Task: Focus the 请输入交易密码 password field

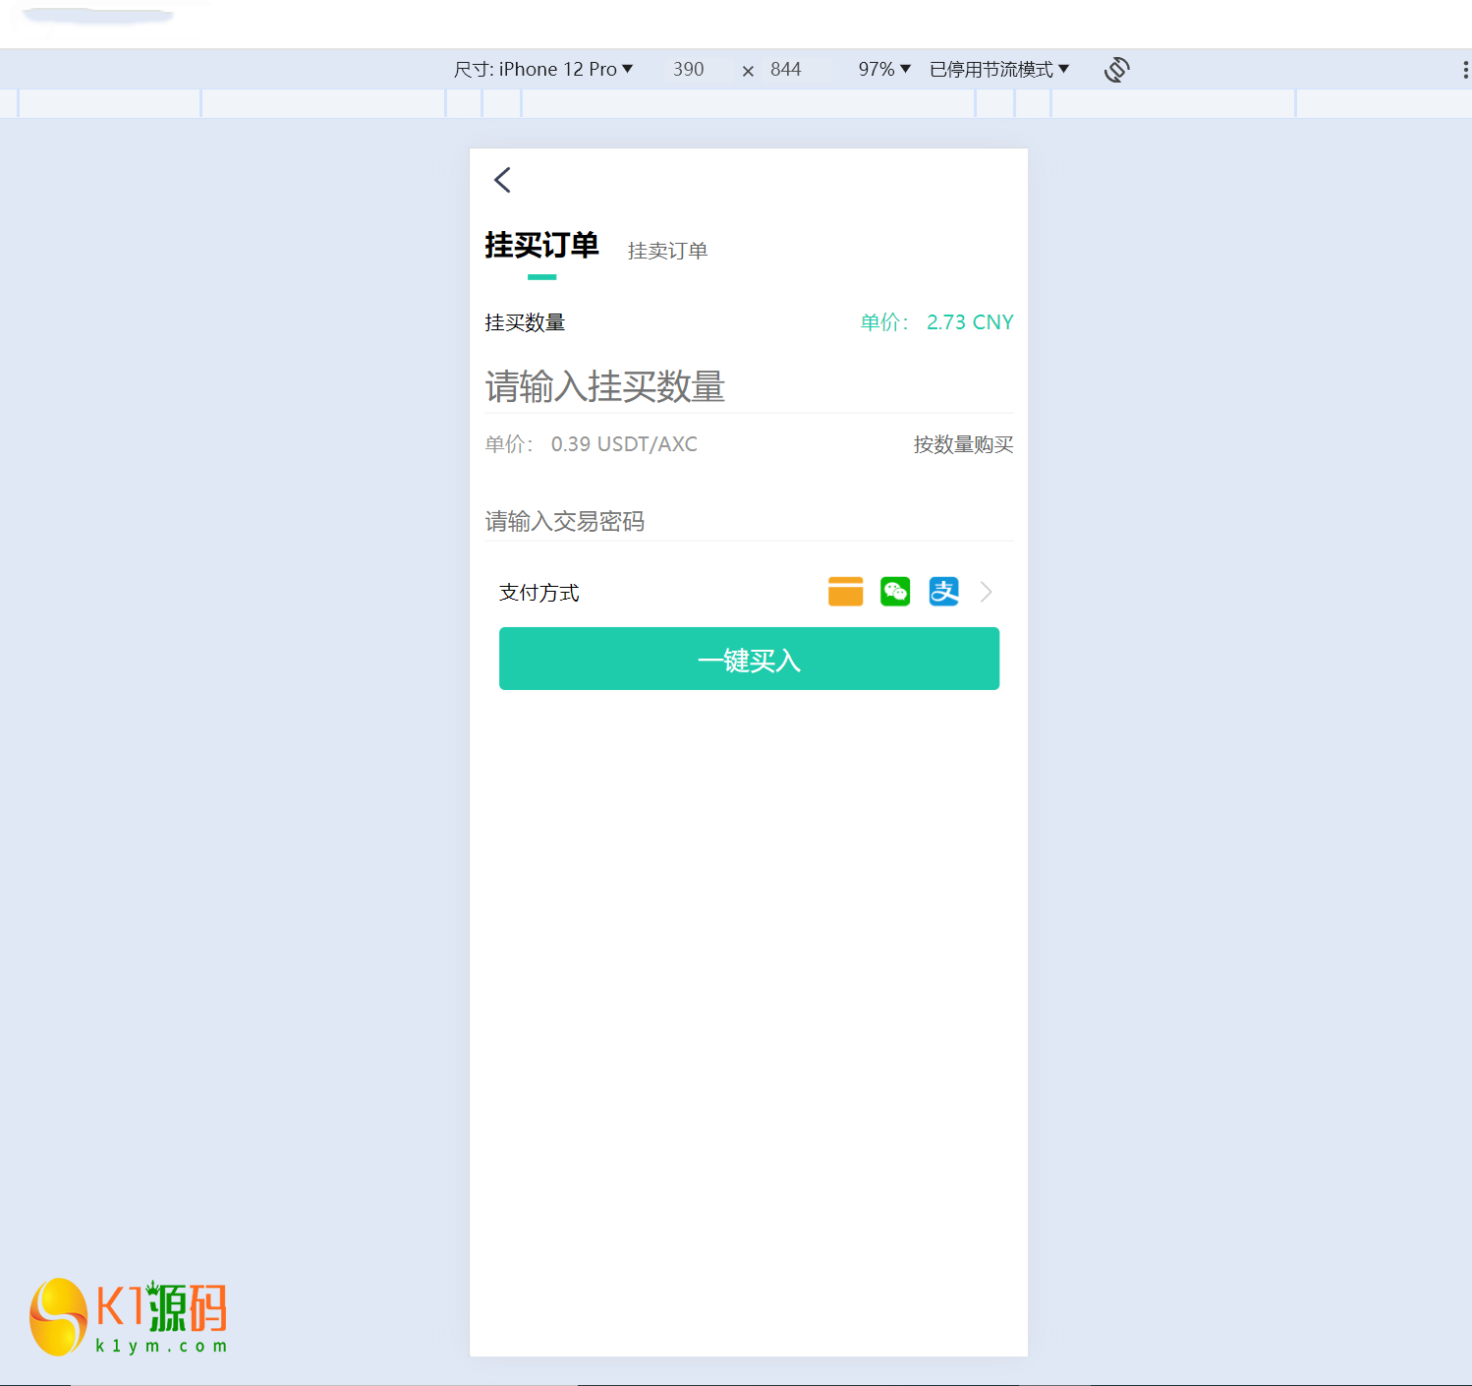Action: pos(749,521)
